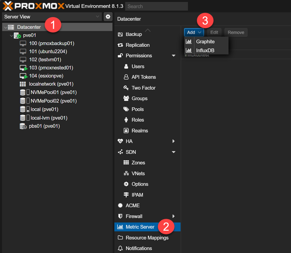Click the Remove button
Screen dimensions: 291x253
[236, 32]
